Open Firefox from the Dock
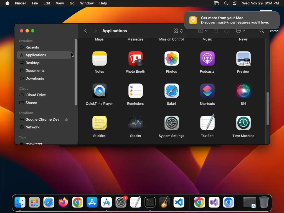284x213 pixels. 63,202
